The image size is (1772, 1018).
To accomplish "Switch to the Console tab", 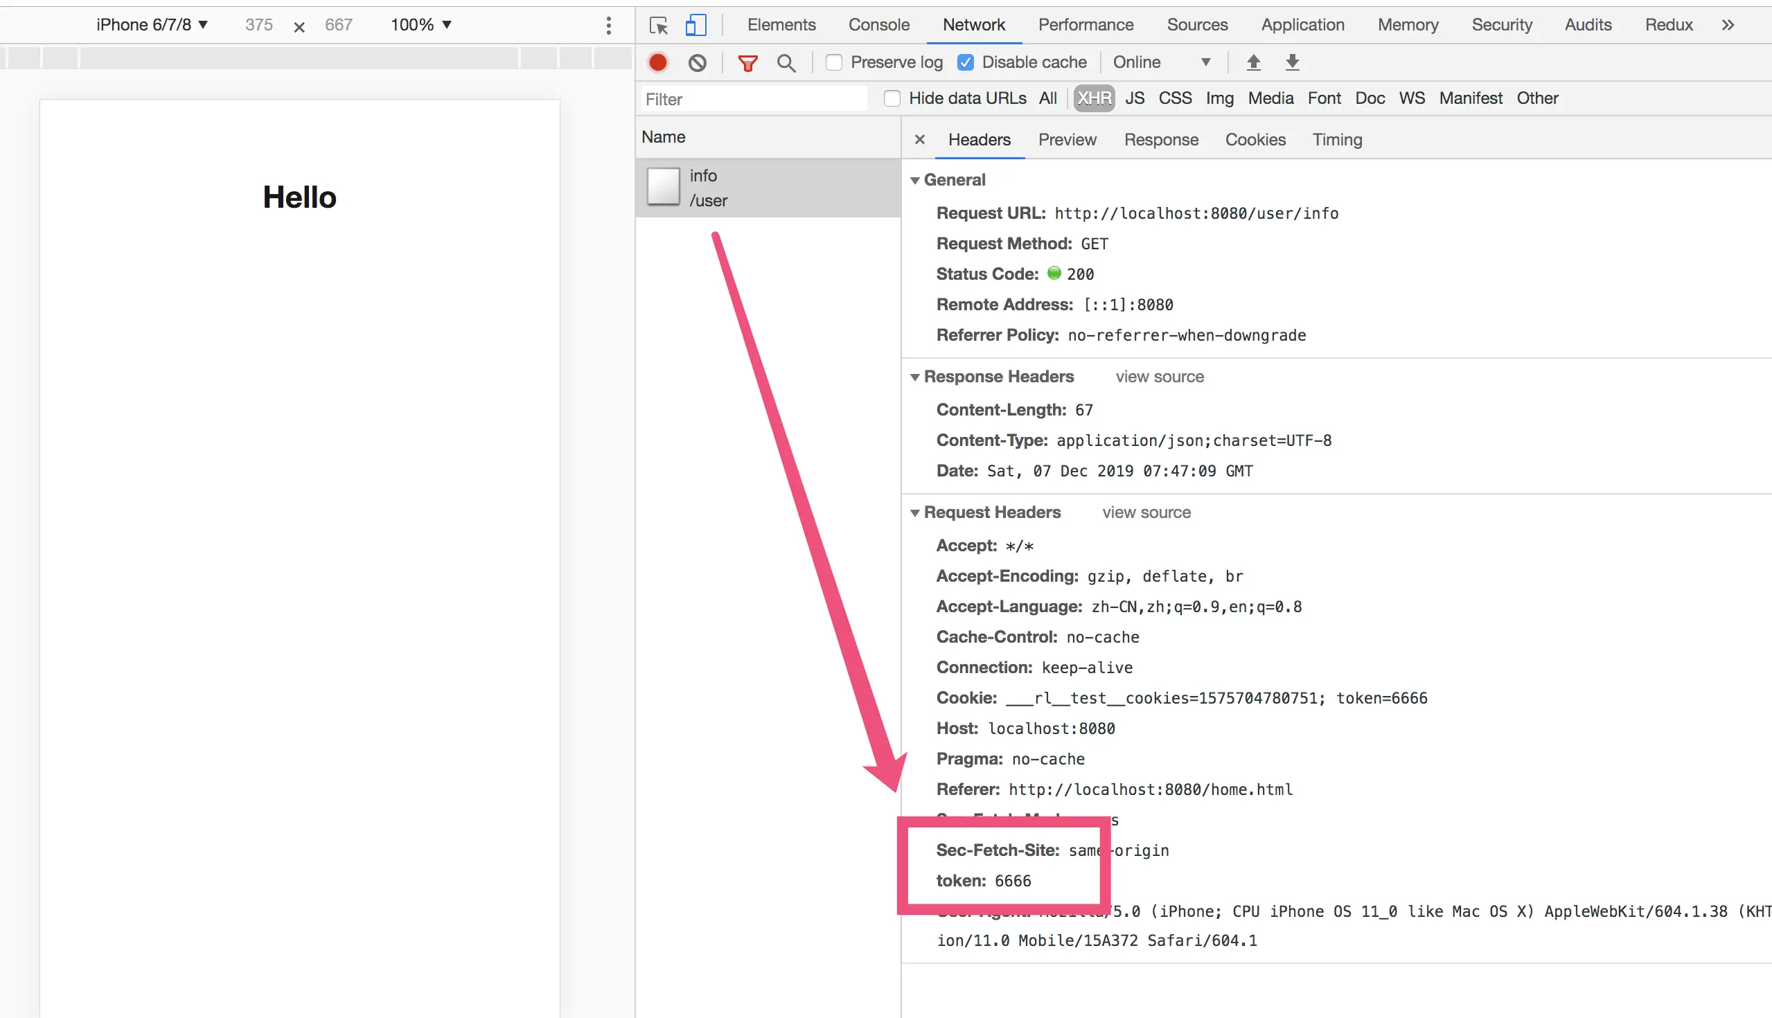I will pos(878,25).
